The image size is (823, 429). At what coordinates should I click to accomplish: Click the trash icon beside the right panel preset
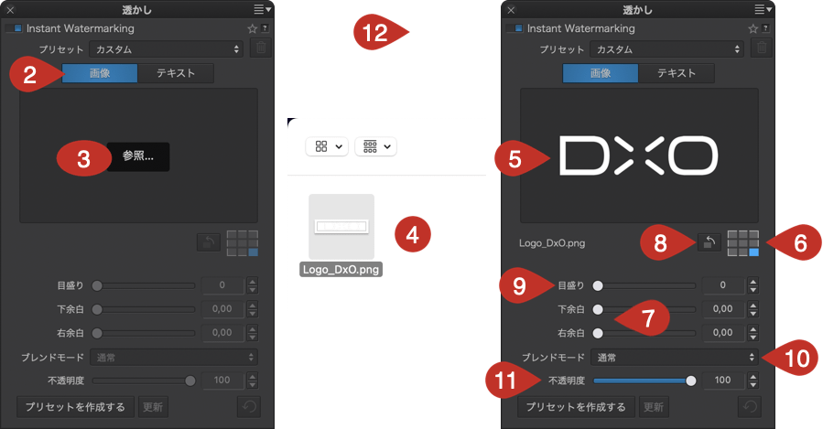(x=762, y=48)
